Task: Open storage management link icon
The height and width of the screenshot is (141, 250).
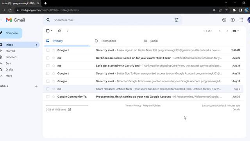Action: [x=70, y=109]
